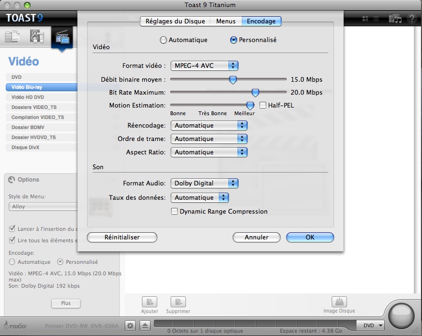This screenshot has width=422, height=336.
Task: Toggle Lancer à l'insertion du checkbox
Action: [x=12, y=229]
